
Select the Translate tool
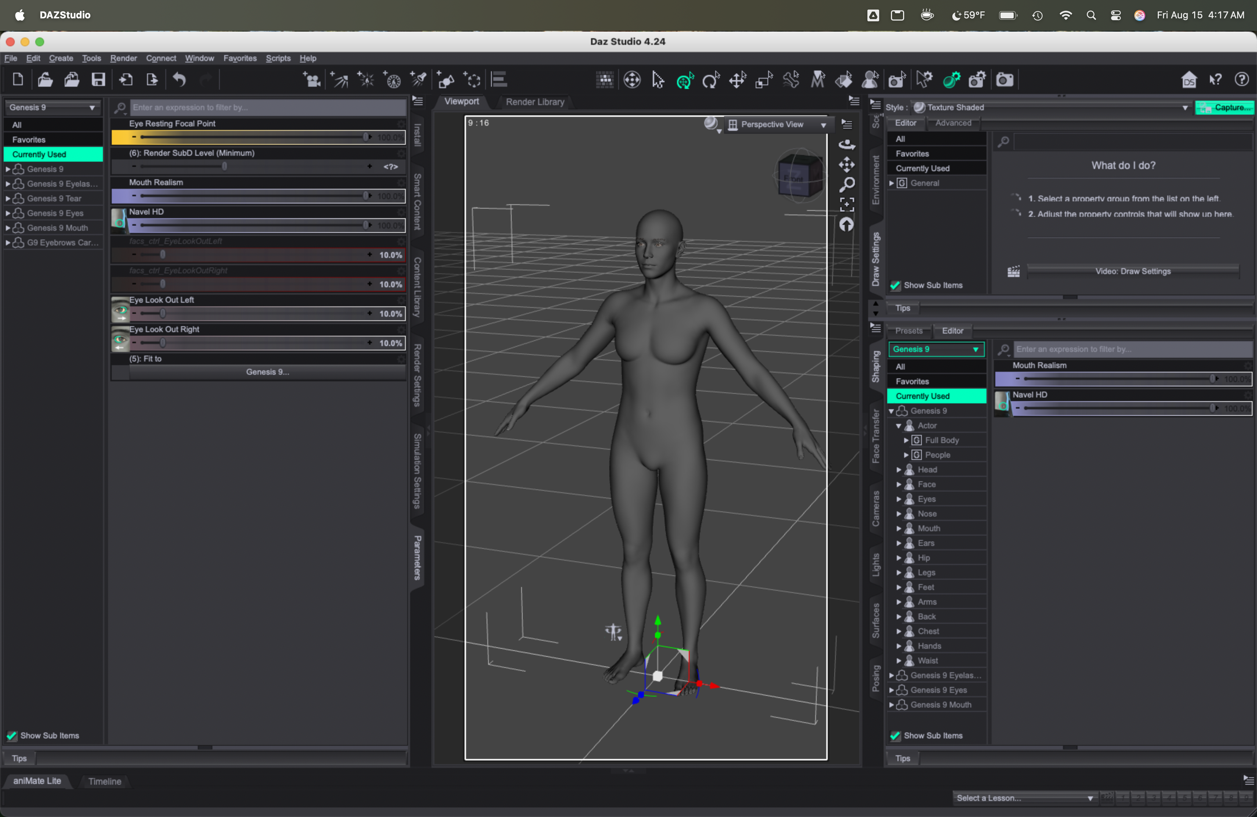[x=738, y=80]
